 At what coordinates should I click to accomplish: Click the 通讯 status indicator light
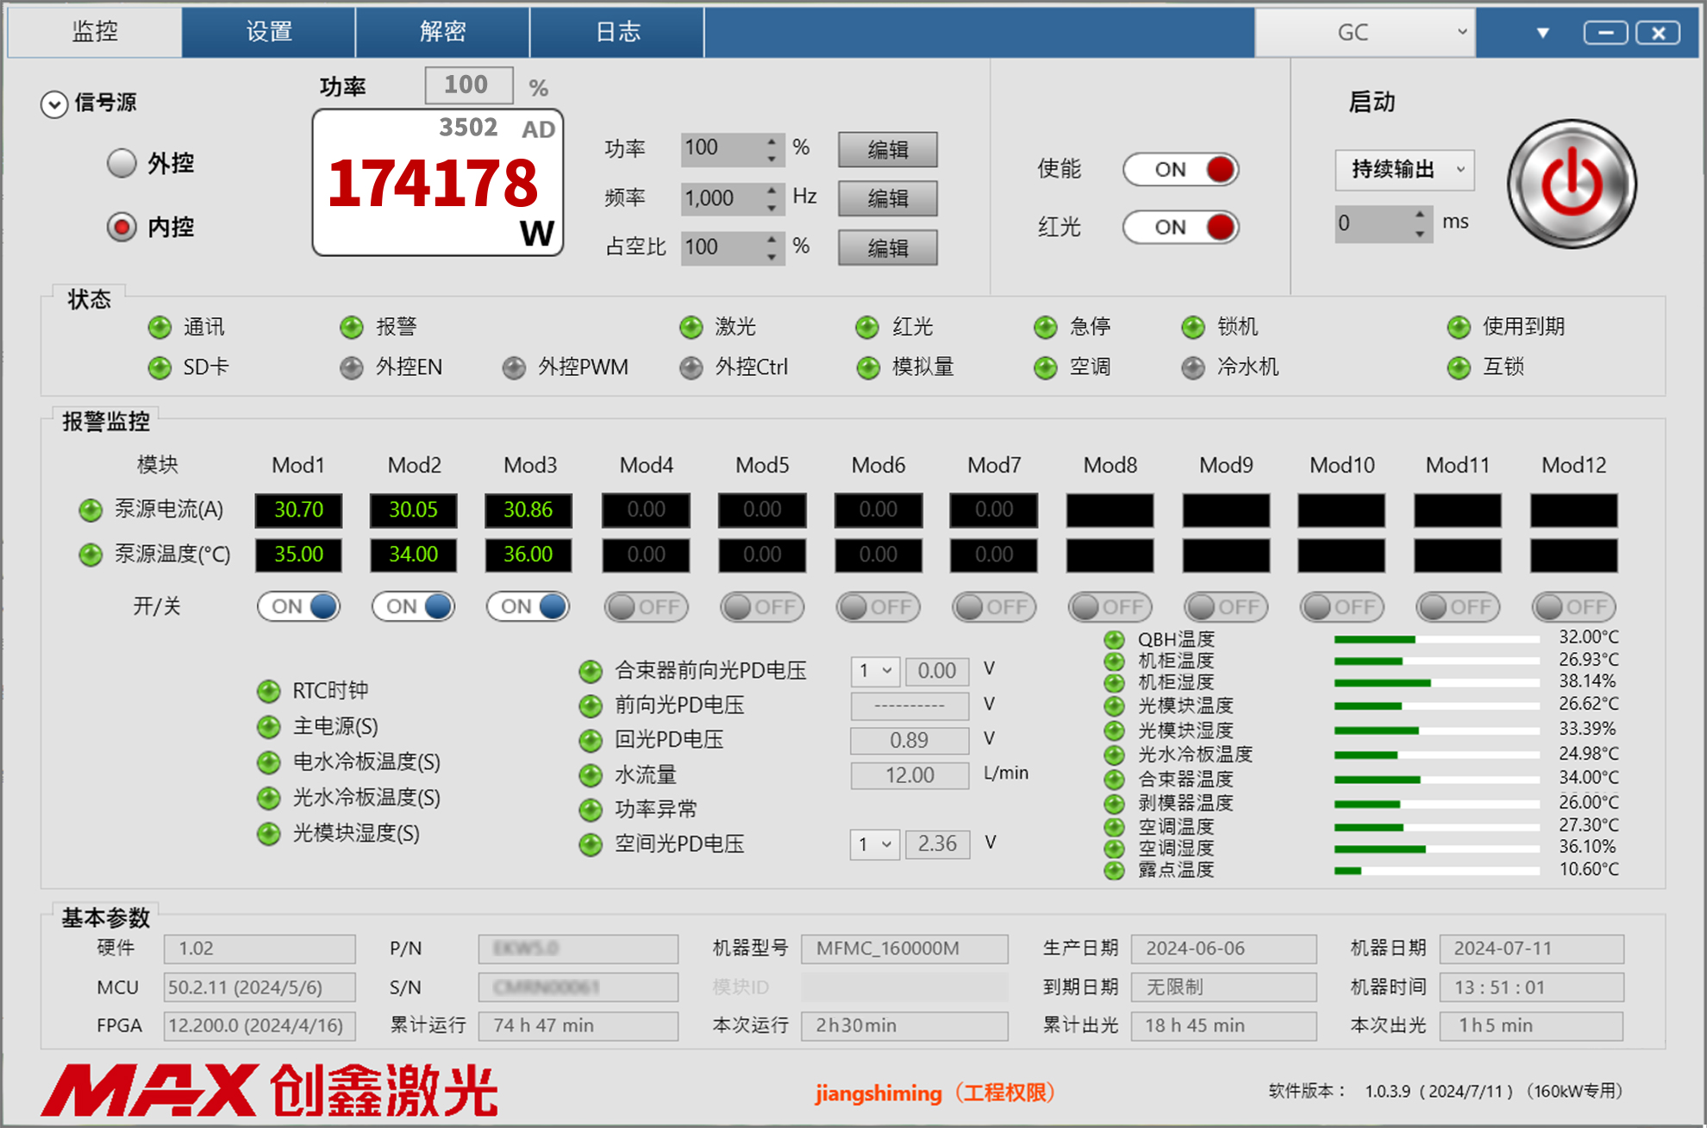[159, 327]
